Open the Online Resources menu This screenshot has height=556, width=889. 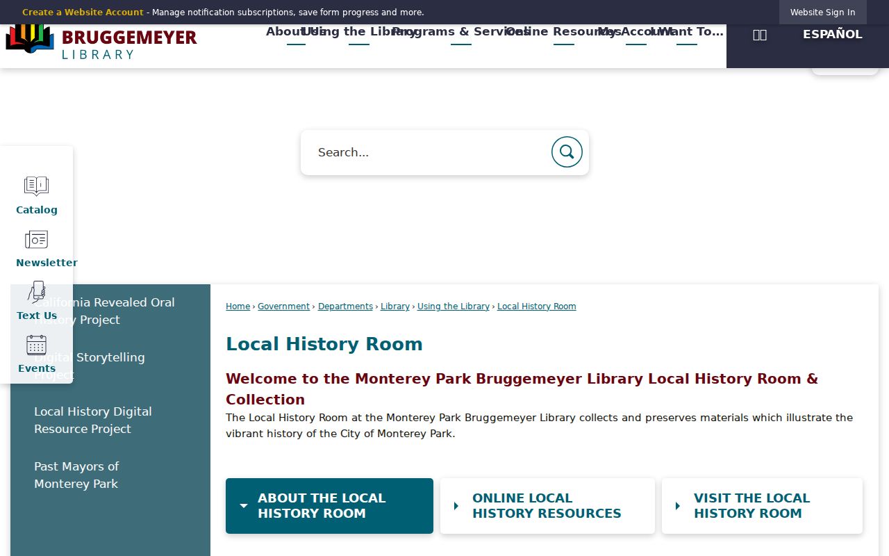[x=564, y=32]
